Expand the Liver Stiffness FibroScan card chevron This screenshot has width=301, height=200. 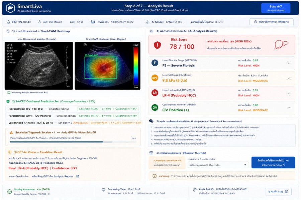pos(289,78)
